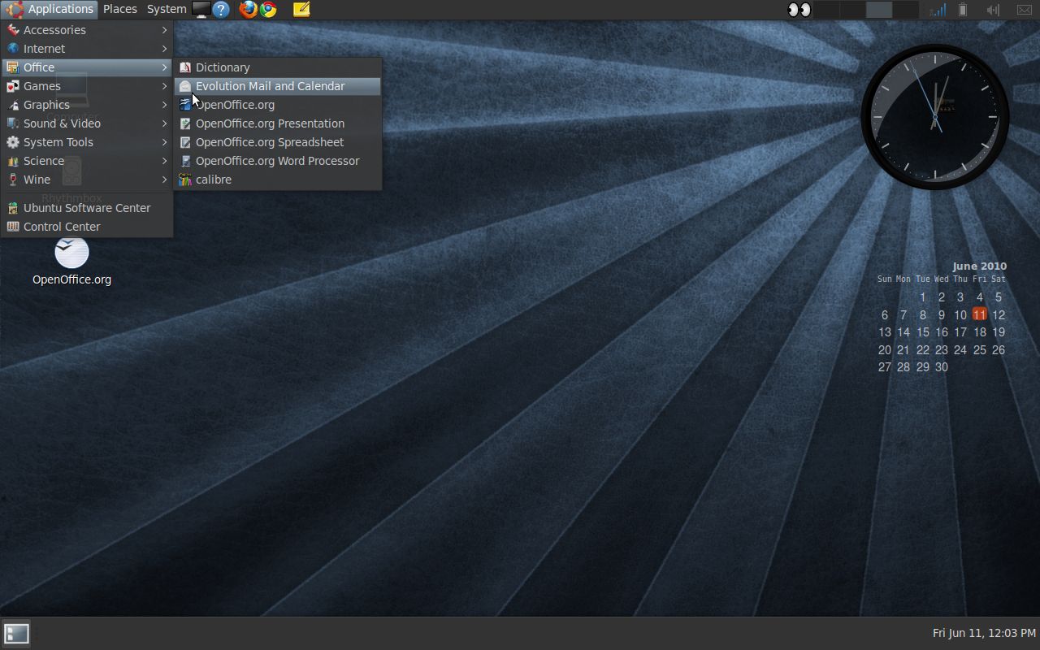Click the Show Desktop button in bottom panel
1040x650 pixels.
pos(16,633)
